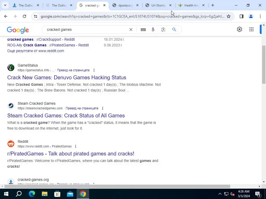
Task: Open Windows notification center
Action: (258, 194)
